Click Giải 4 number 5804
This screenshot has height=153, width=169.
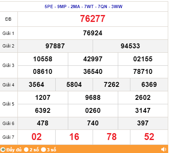[x=74, y=85]
